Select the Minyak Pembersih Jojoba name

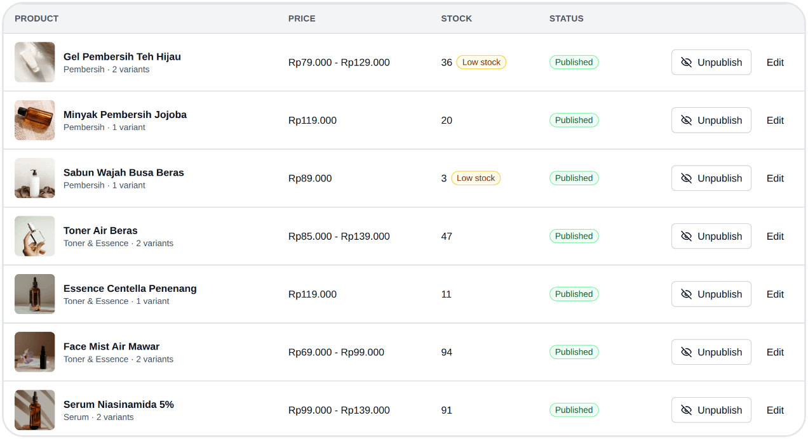tap(125, 115)
